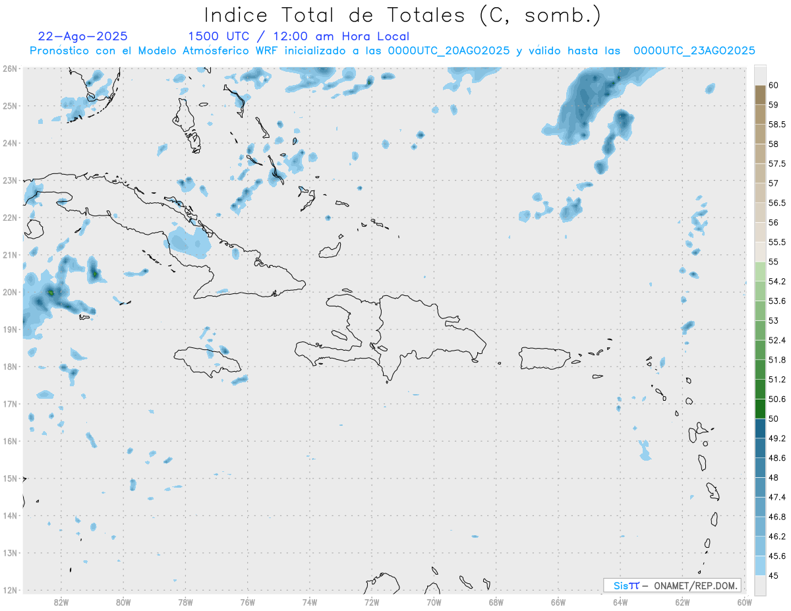Click the colorbar label 58.5
Viewport: 791px width, 611px height.
click(777, 125)
